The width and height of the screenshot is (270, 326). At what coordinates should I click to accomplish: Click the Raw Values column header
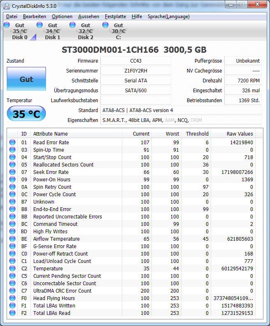point(233,134)
